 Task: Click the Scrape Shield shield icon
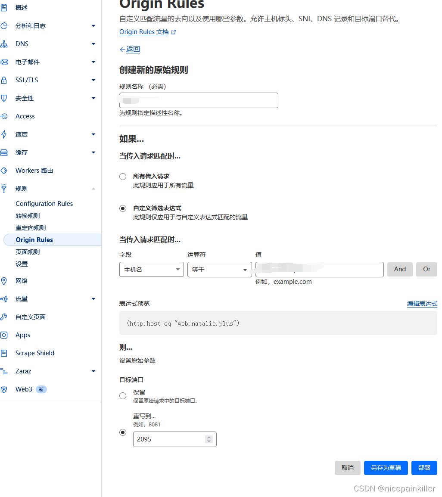coord(5,353)
